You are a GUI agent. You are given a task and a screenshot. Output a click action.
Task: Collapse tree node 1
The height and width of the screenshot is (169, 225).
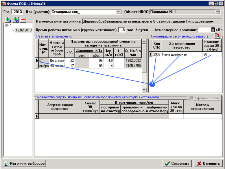(7, 26)
